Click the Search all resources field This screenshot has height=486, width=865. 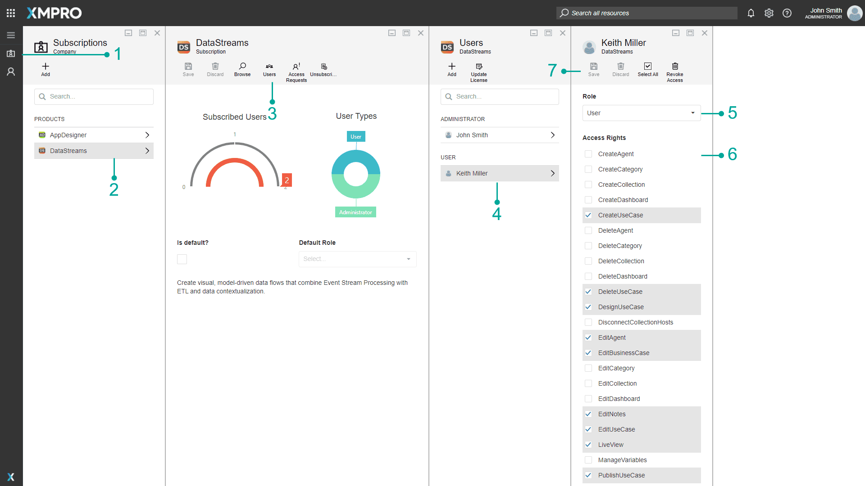coord(647,13)
